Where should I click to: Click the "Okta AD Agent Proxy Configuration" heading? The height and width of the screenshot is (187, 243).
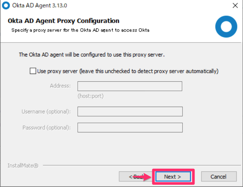click(x=64, y=21)
